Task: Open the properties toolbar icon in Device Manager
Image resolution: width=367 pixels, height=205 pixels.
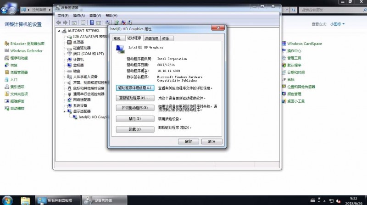Action: point(83,22)
